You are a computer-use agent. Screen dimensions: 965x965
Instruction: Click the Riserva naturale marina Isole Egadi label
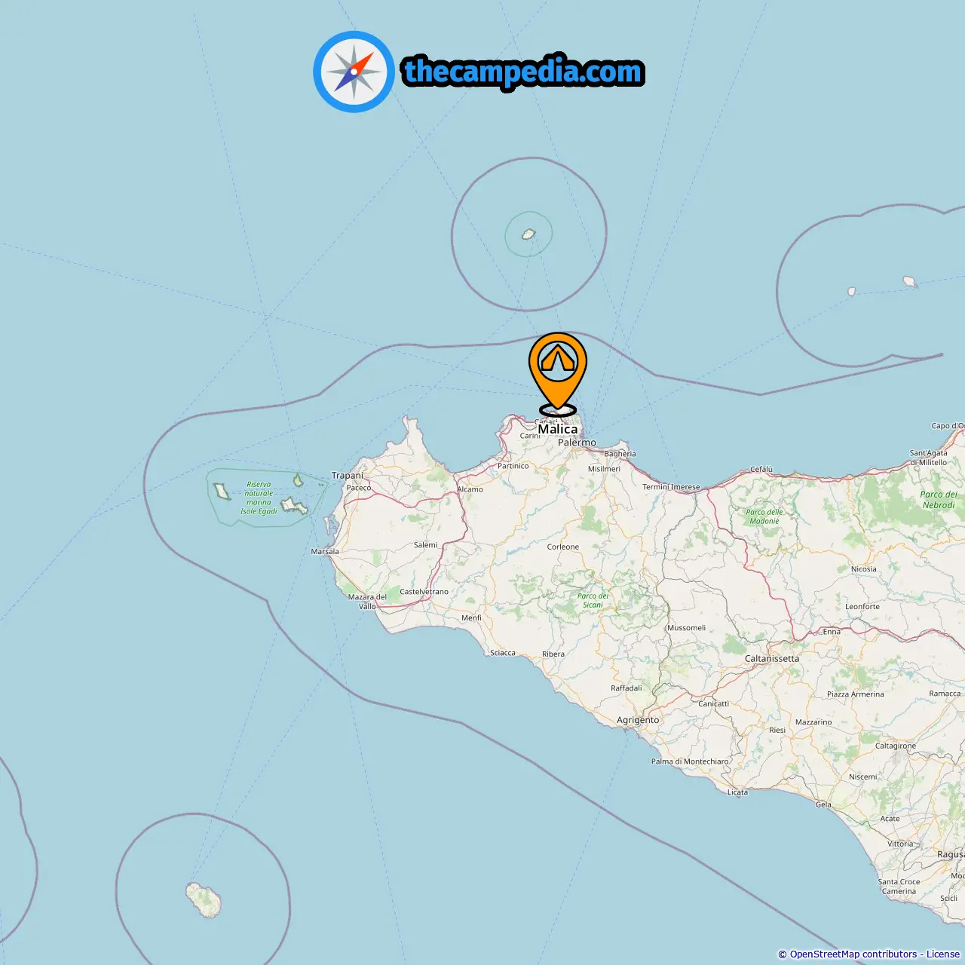(259, 498)
